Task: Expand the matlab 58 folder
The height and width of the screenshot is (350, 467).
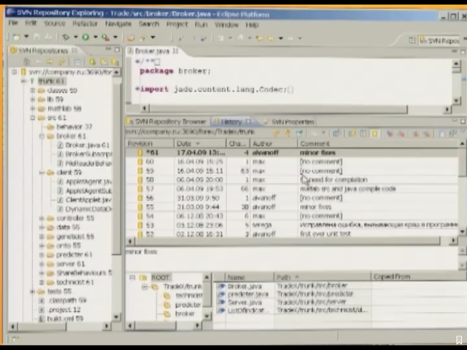Action: [32, 108]
